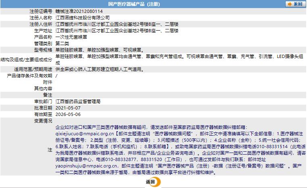Screen dimensions: 307x188
Task: Click the management category value 第二类
Action: pos(62,43)
